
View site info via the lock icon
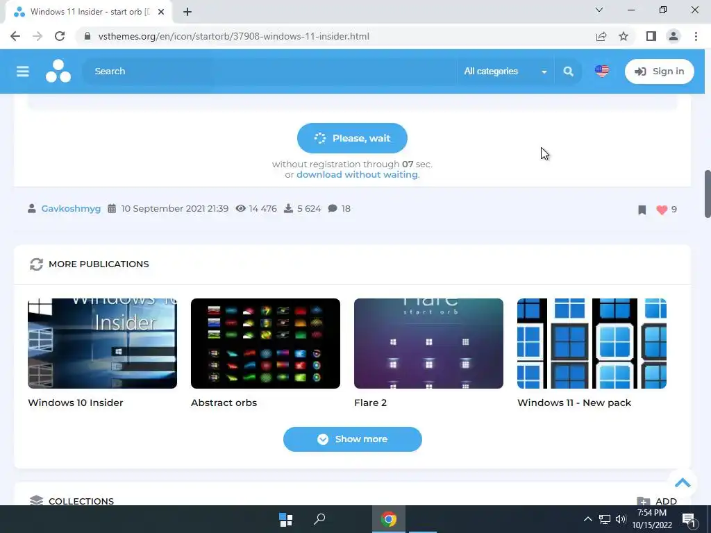87,36
